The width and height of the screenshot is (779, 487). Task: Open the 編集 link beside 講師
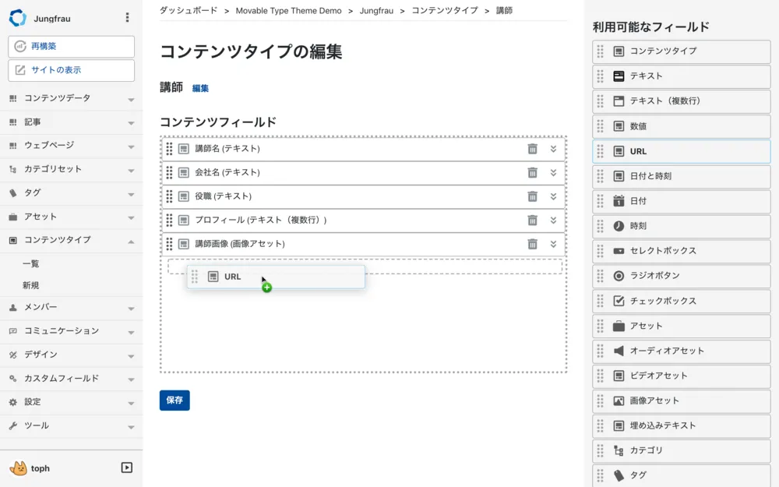[200, 88]
